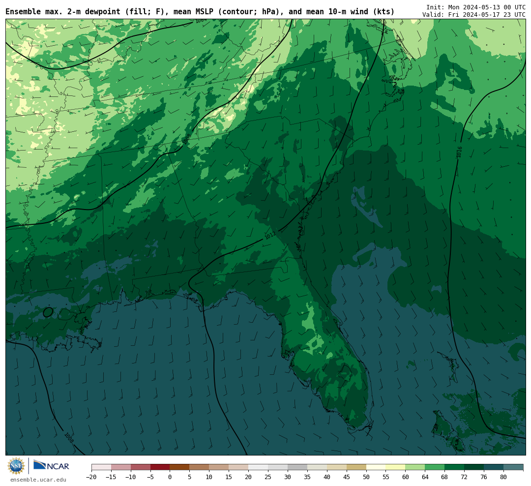Click the 1008 label over the Gulf
This screenshot has height=486, width=531.
tap(68, 437)
